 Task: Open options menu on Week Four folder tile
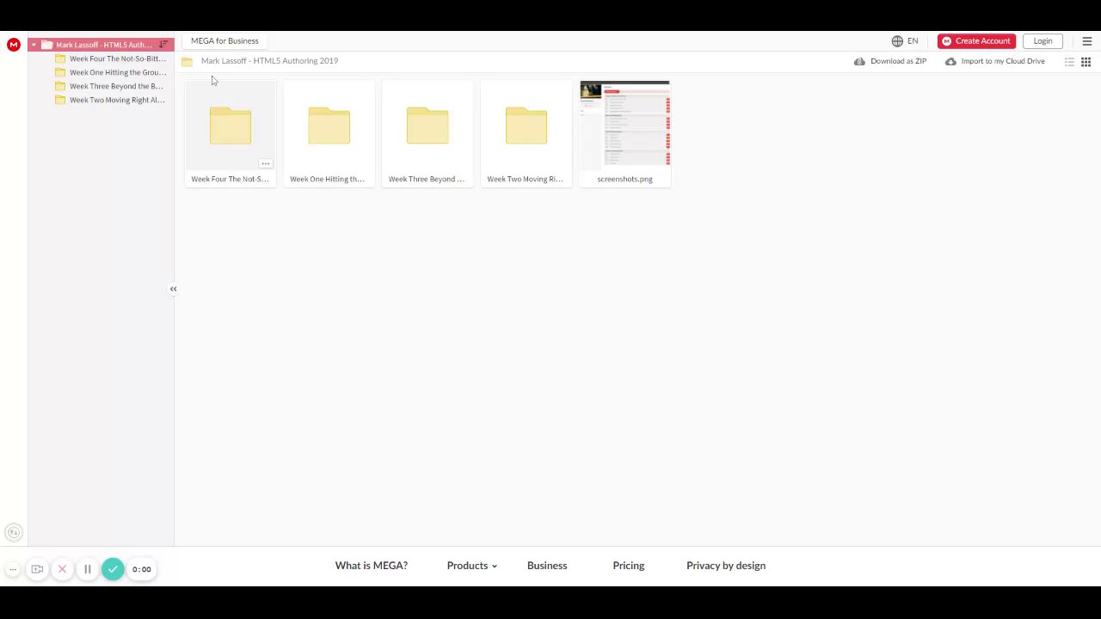pyautogui.click(x=266, y=163)
